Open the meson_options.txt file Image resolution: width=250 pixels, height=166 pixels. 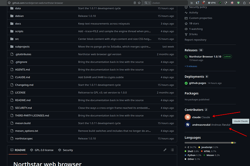tap(26, 131)
